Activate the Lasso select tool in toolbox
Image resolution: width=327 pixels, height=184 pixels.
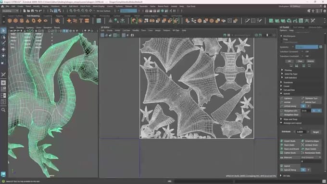[x=3, y=37]
